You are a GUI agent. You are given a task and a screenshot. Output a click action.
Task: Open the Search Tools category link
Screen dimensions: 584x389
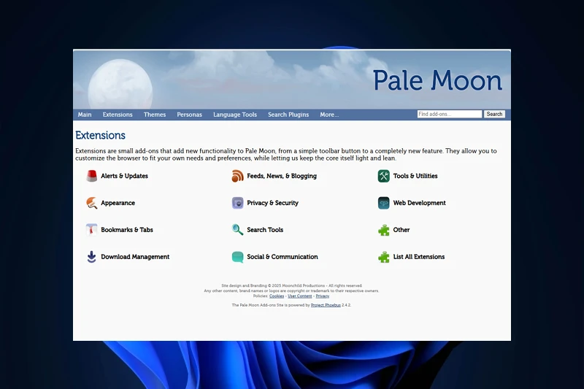pos(265,230)
